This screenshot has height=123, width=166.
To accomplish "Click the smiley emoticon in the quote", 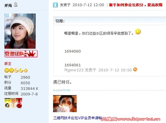I will click(x=138, y=31).
